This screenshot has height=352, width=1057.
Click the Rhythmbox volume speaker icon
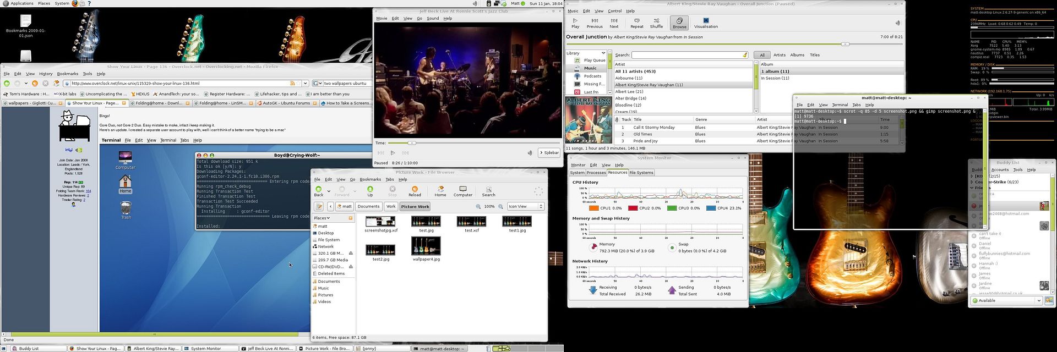(x=897, y=23)
